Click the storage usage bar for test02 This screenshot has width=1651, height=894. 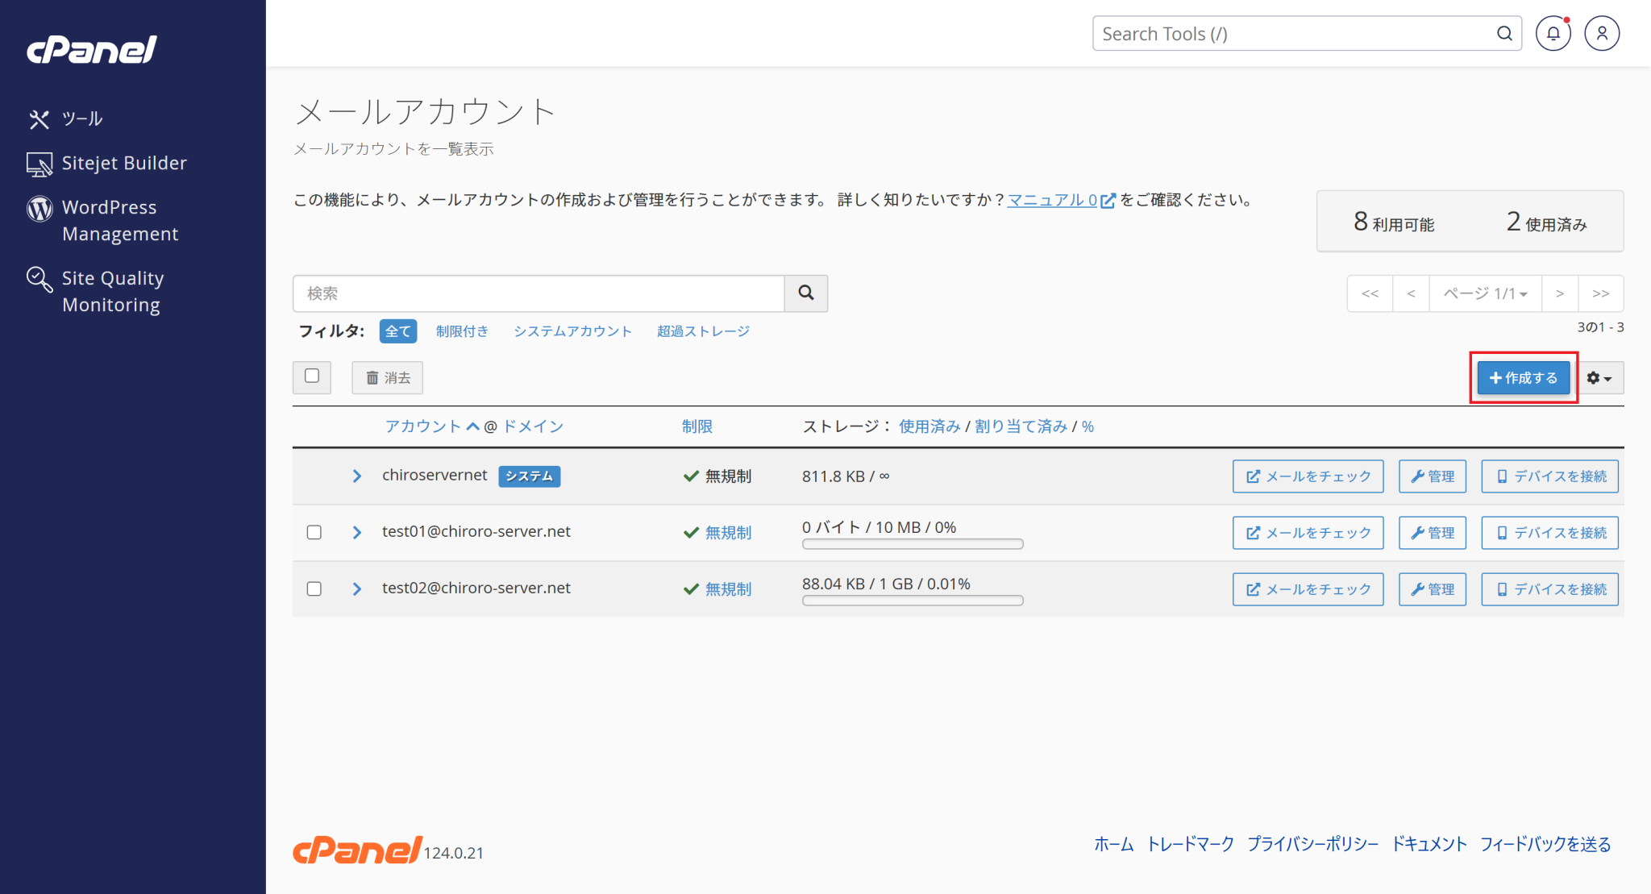pos(912,600)
